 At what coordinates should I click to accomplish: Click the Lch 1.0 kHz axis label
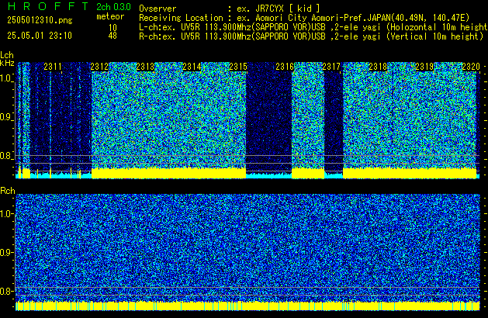coord(6,78)
